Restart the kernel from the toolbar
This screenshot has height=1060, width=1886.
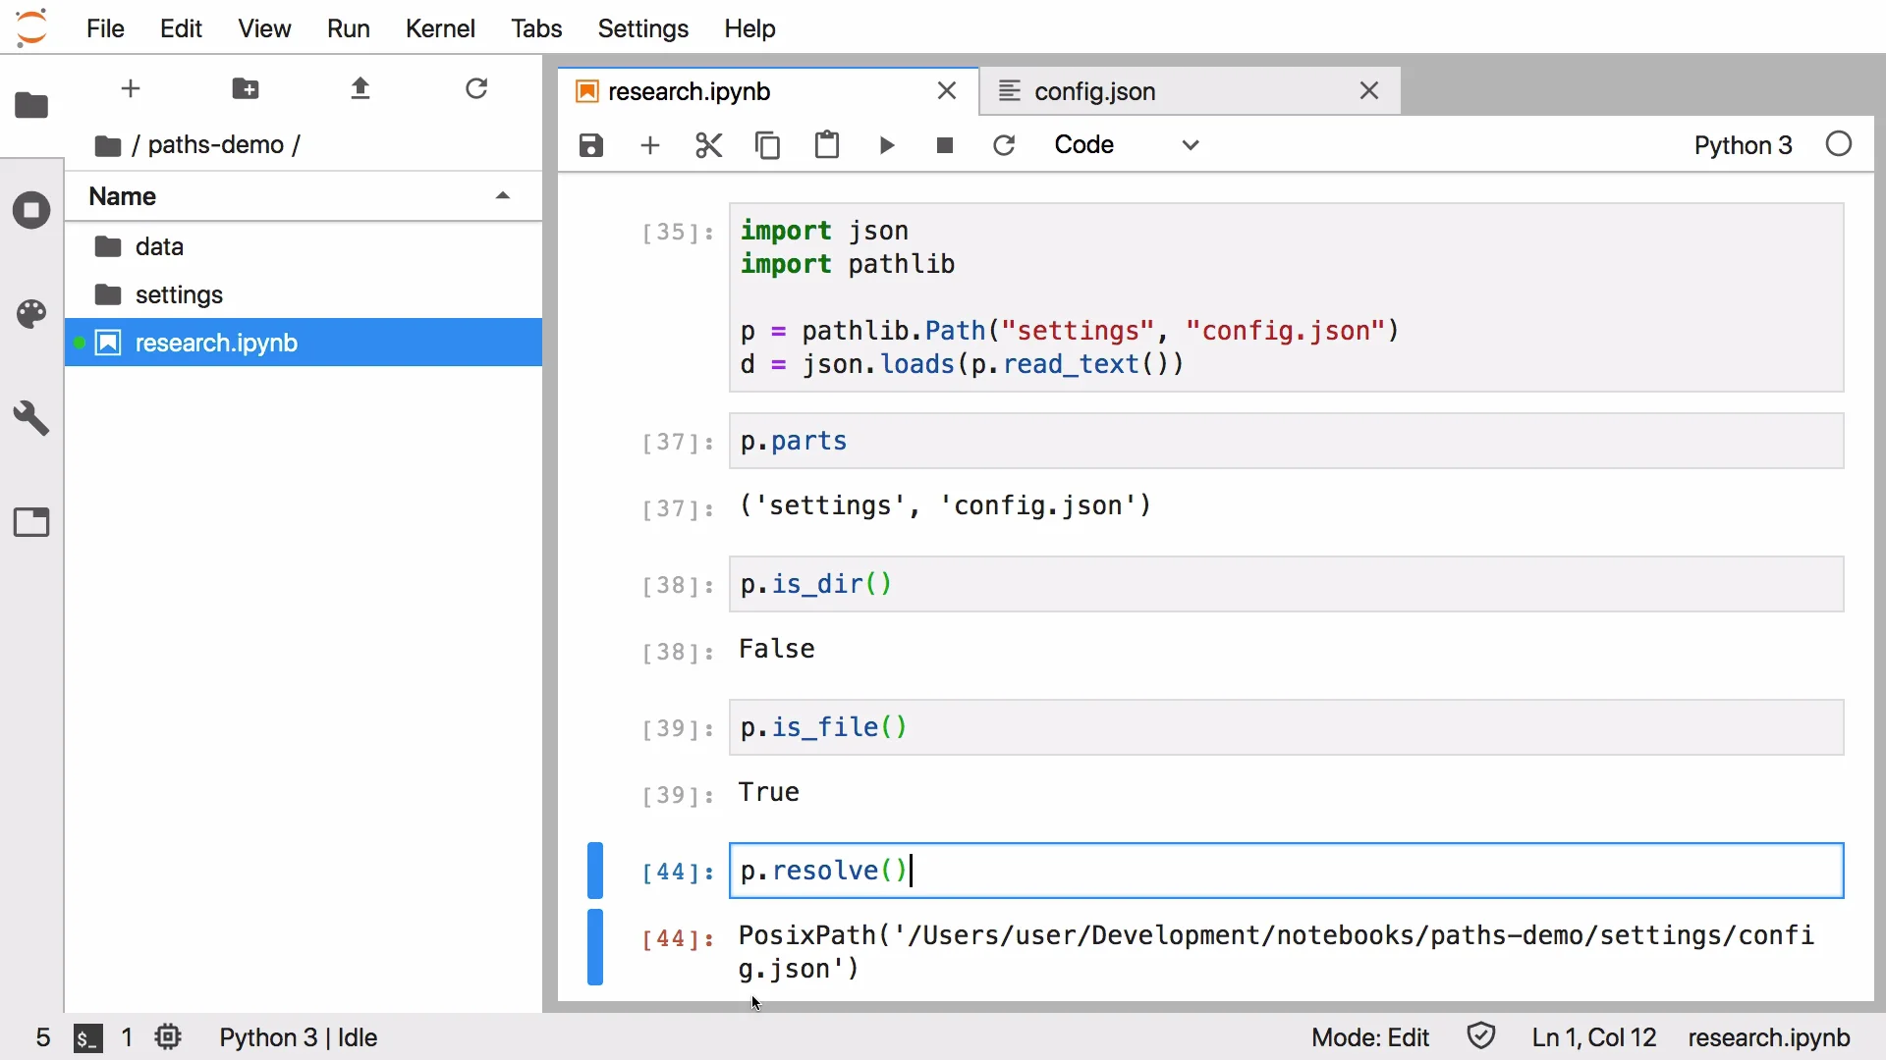point(1004,145)
